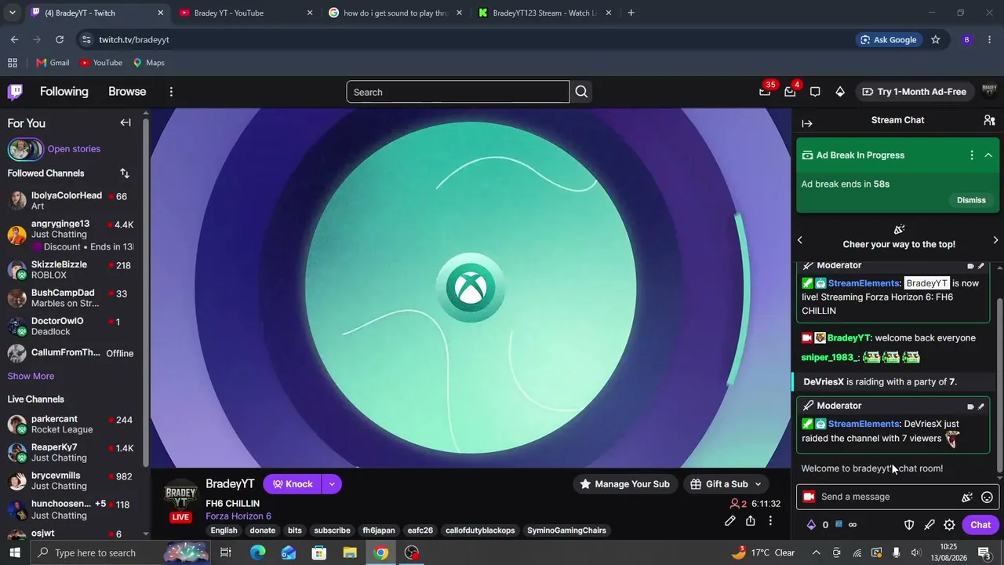Switch to the 'how do i get sound' browser tab
Image resolution: width=1004 pixels, height=565 pixels.
394,13
